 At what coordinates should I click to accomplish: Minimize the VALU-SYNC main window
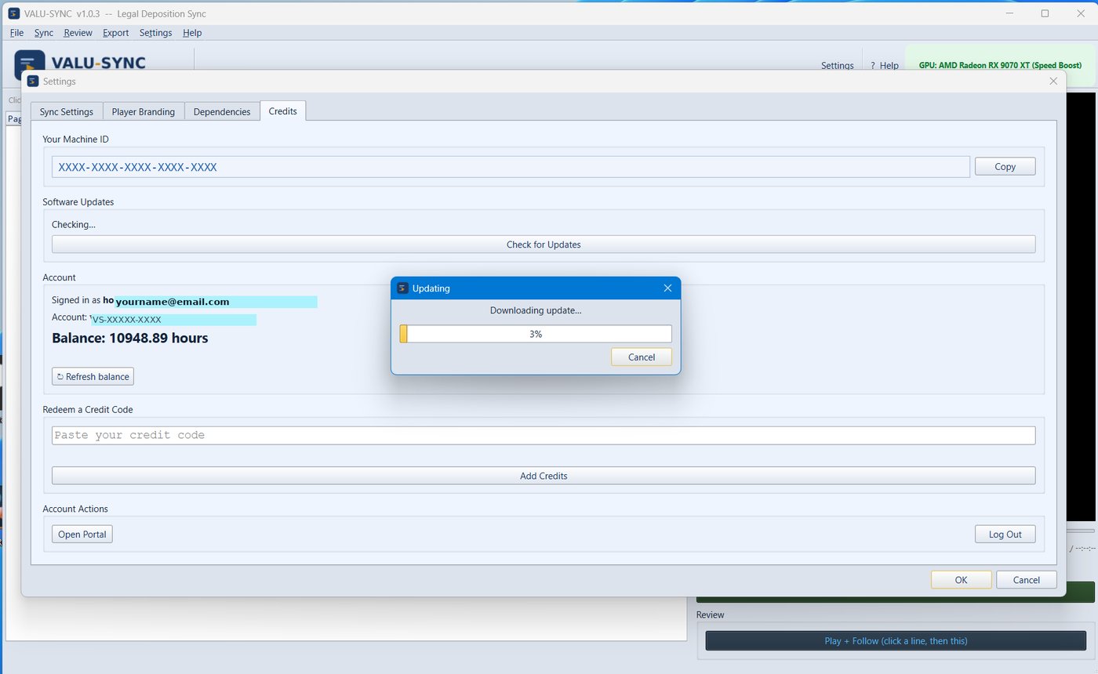coord(1009,13)
